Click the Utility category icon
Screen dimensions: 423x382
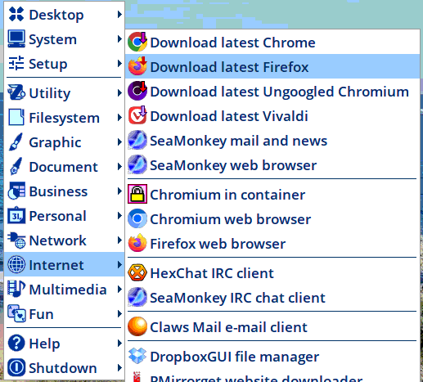[x=16, y=92]
